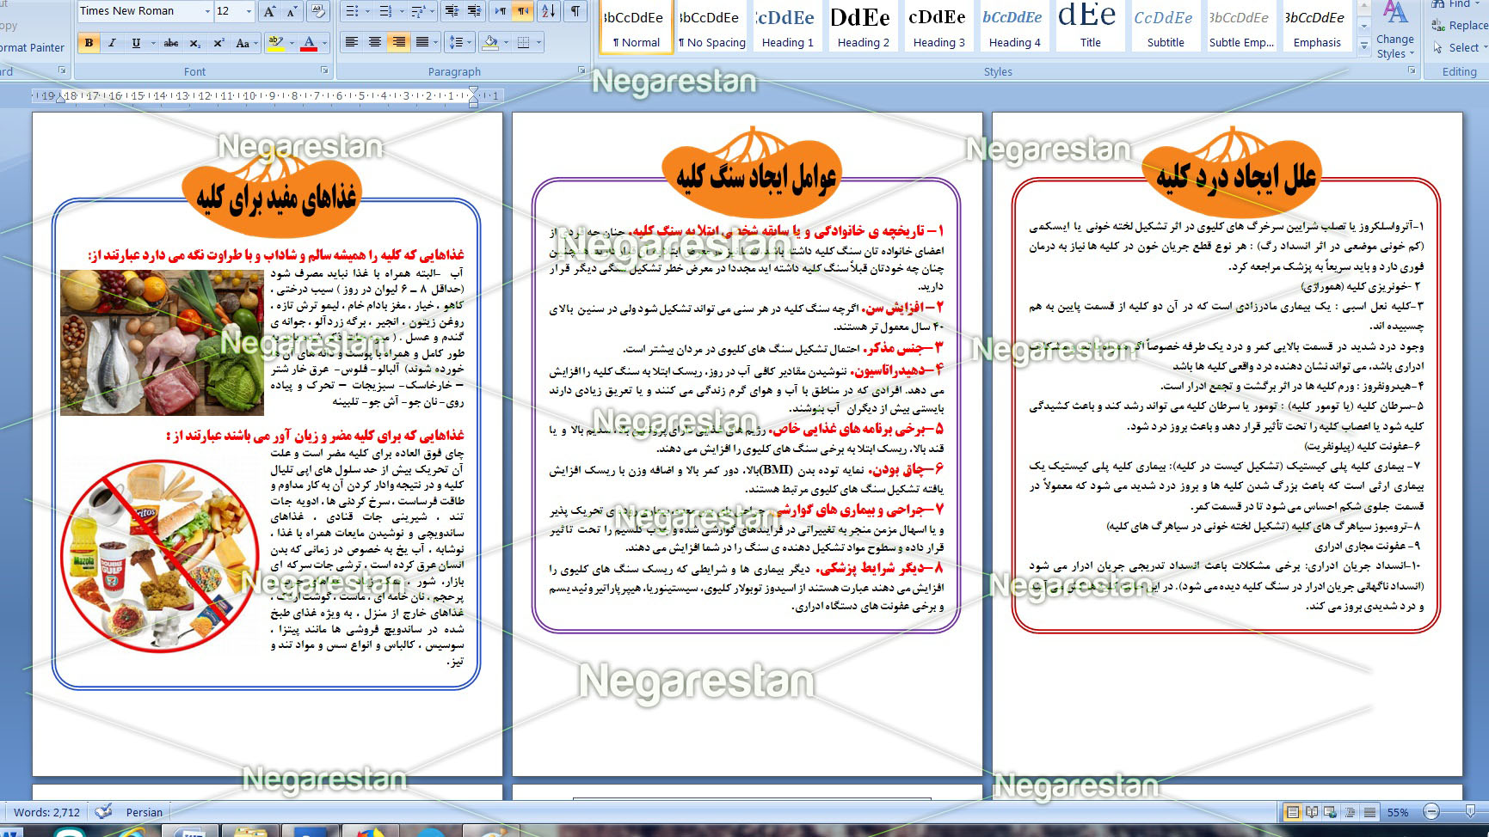Open the Highlight color dropdown arrow

point(292,43)
